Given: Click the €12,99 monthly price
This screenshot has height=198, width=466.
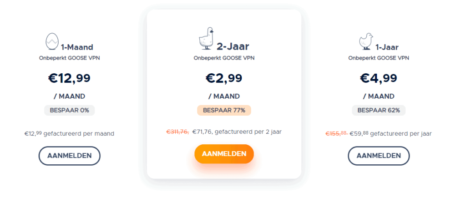Looking at the screenshot, I should click(70, 78).
